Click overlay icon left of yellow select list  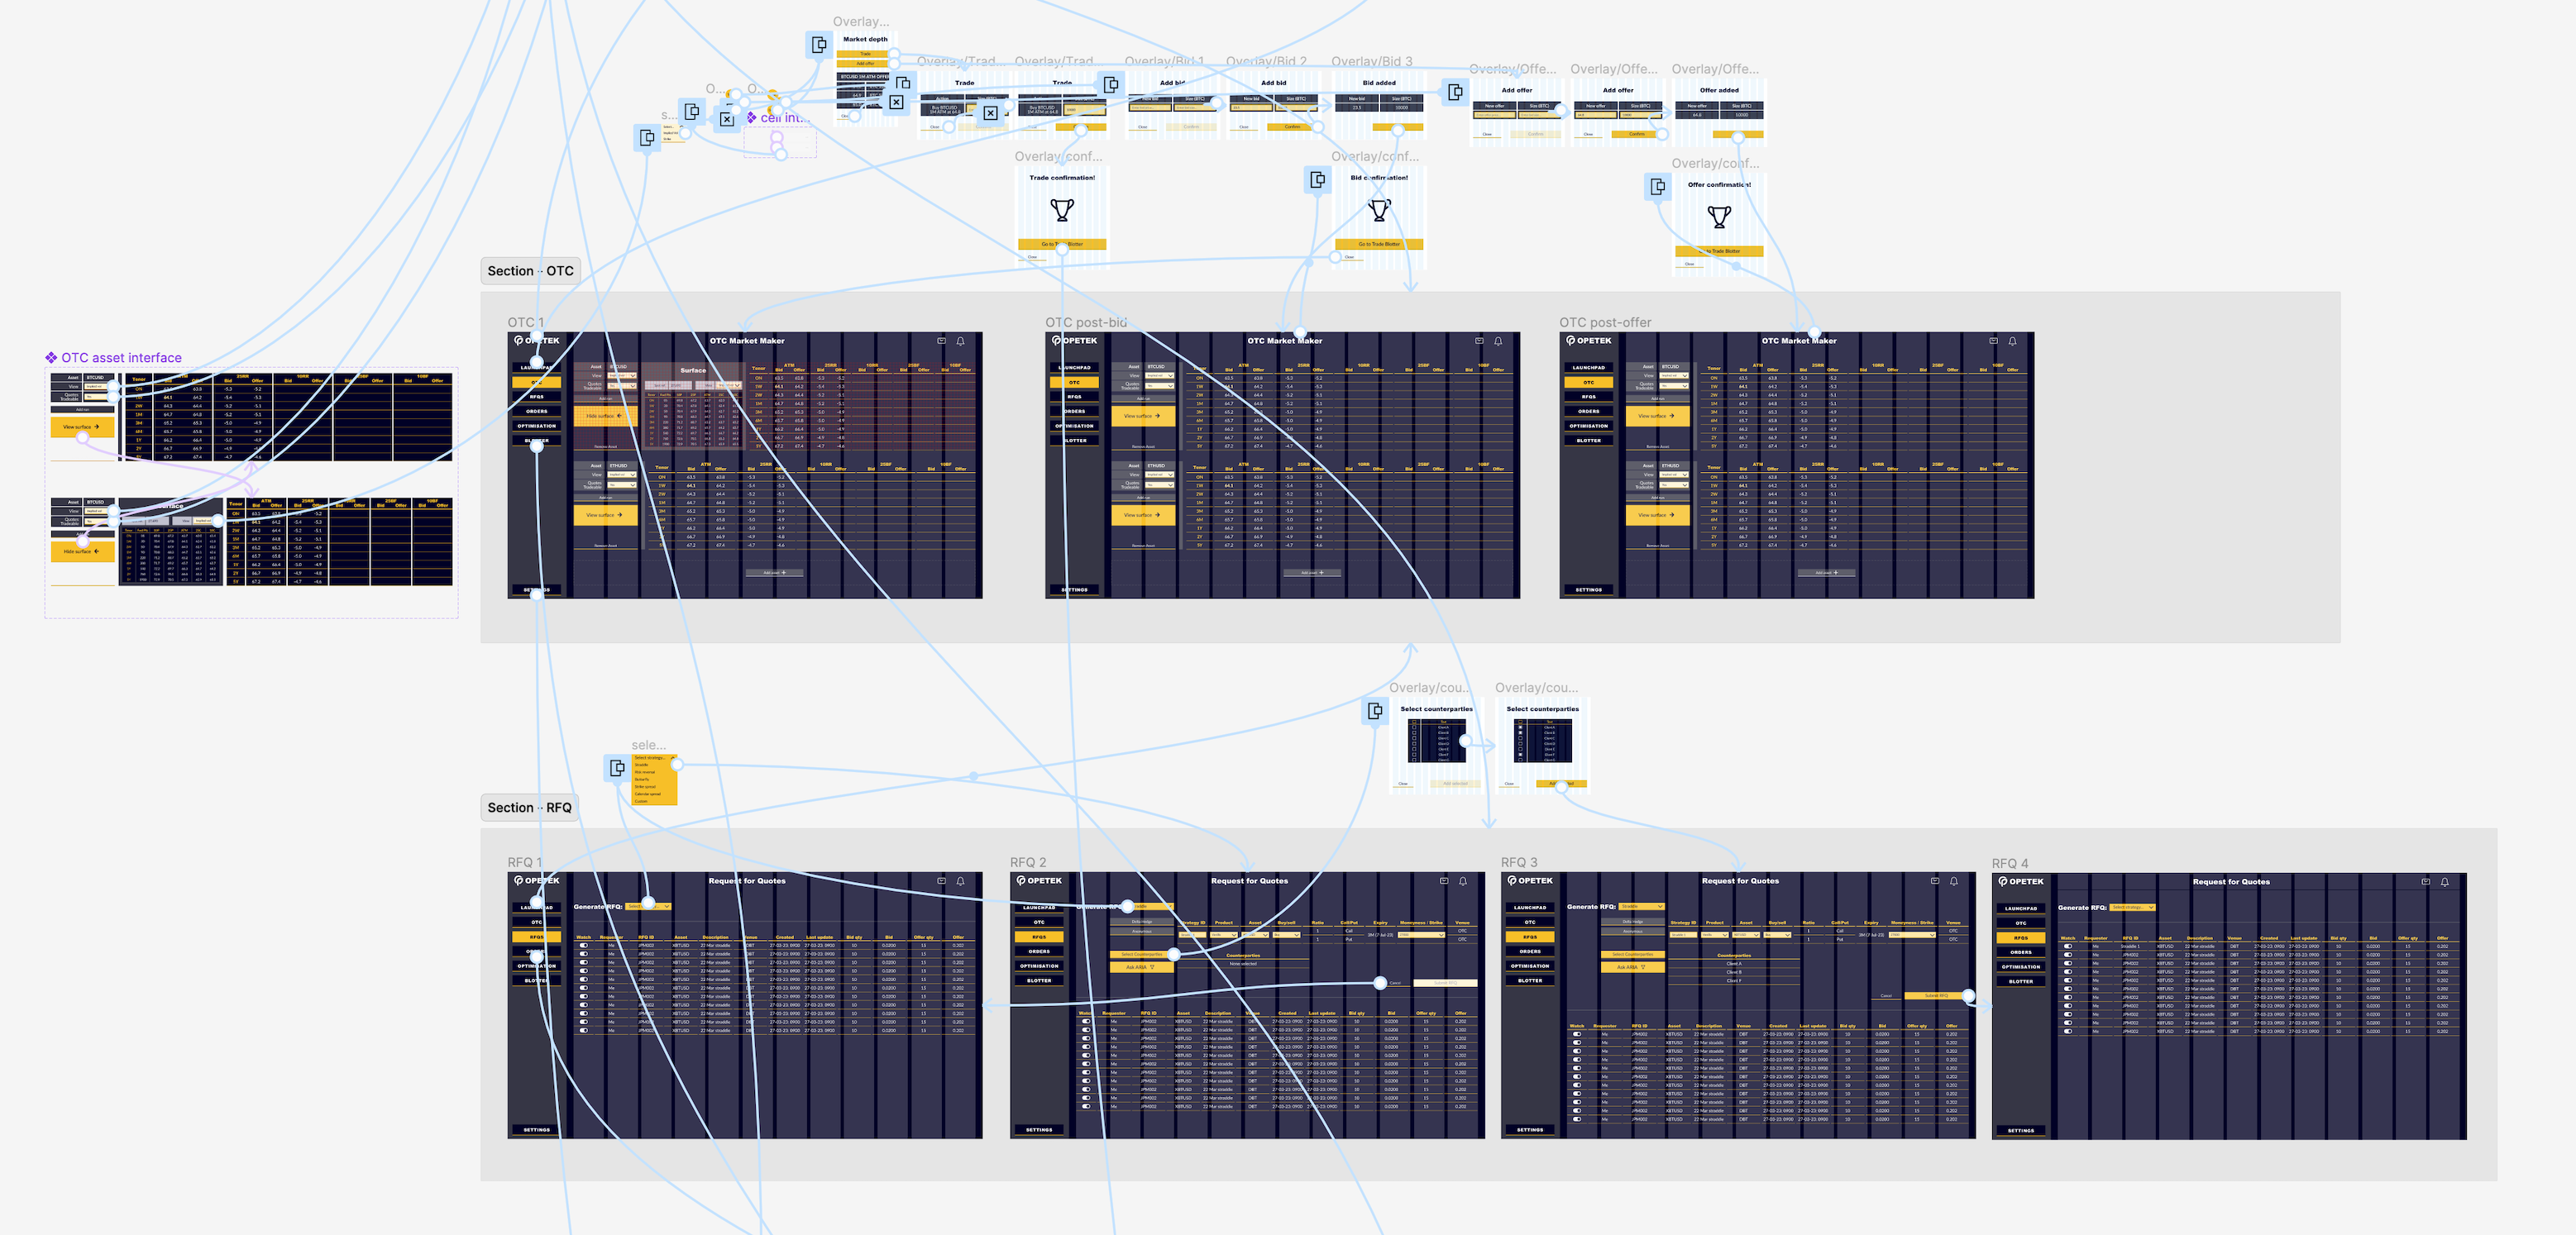pos(618,767)
